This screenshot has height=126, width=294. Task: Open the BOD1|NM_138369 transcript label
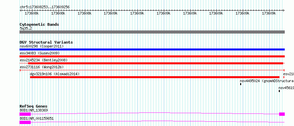34,110
